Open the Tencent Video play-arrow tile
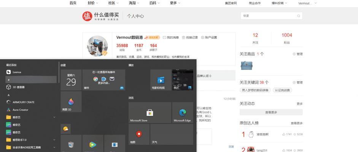The width and height of the screenshot is (358, 152). tap(93, 143)
